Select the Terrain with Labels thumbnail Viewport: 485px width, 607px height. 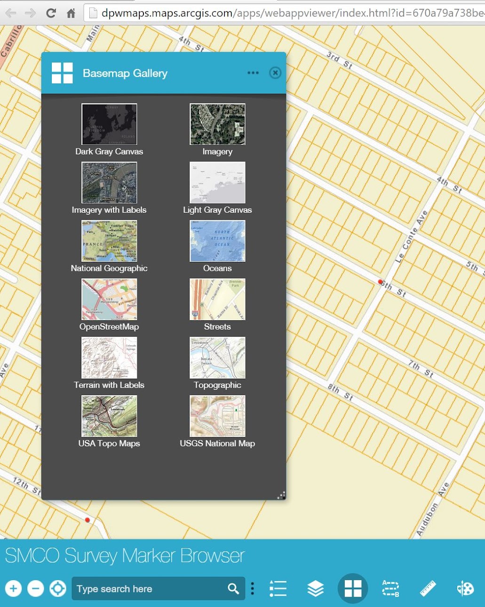point(109,358)
